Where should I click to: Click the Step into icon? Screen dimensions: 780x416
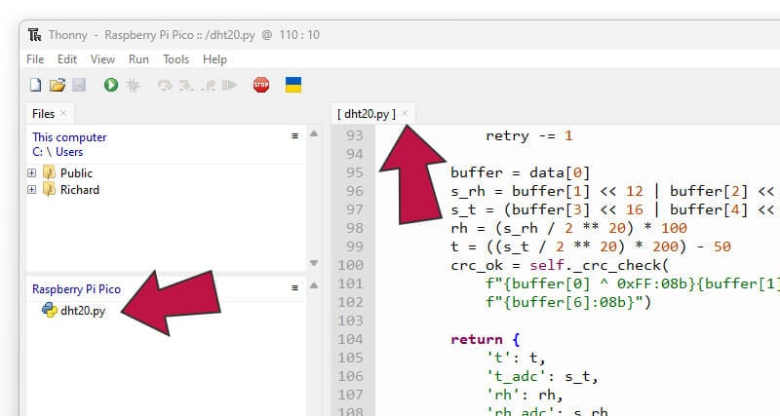(186, 86)
